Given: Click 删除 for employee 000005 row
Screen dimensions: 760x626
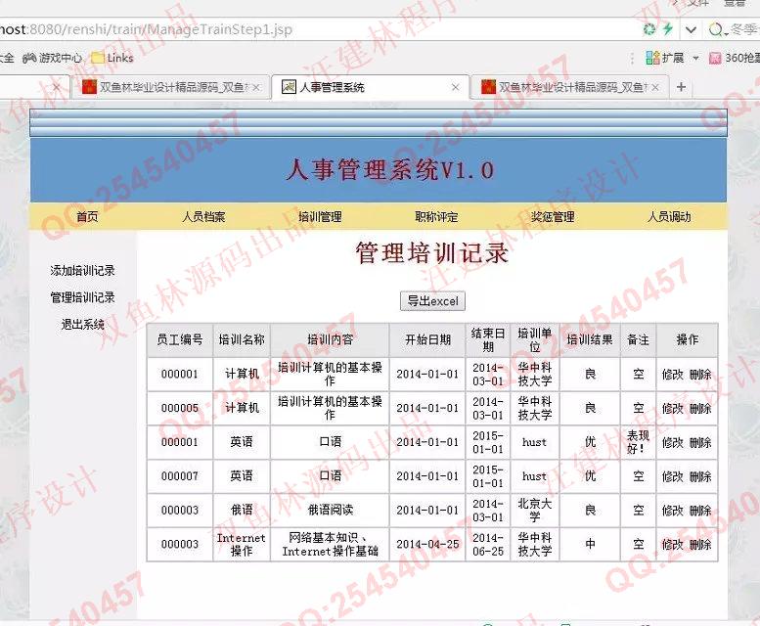Looking at the screenshot, I should (x=700, y=409).
